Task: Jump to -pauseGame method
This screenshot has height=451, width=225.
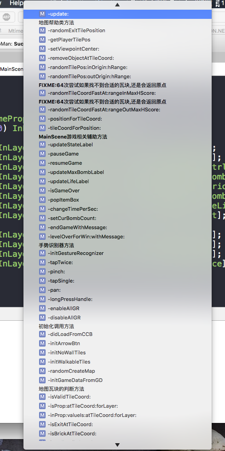Action: point(117,154)
